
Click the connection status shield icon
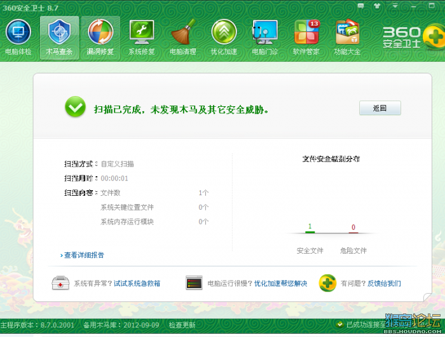click(339, 324)
